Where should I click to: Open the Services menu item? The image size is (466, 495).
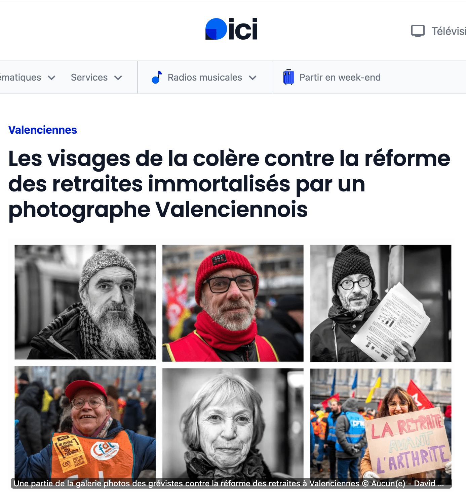coord(89,78)
